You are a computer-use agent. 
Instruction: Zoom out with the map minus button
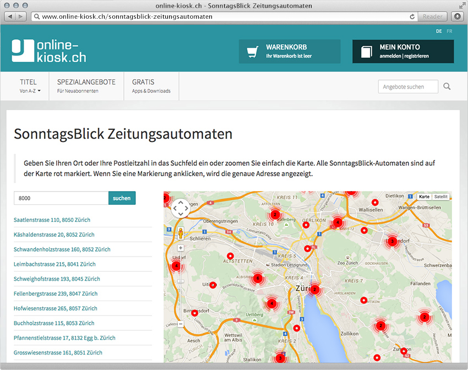pyautogui.click(x=181, y=324)
